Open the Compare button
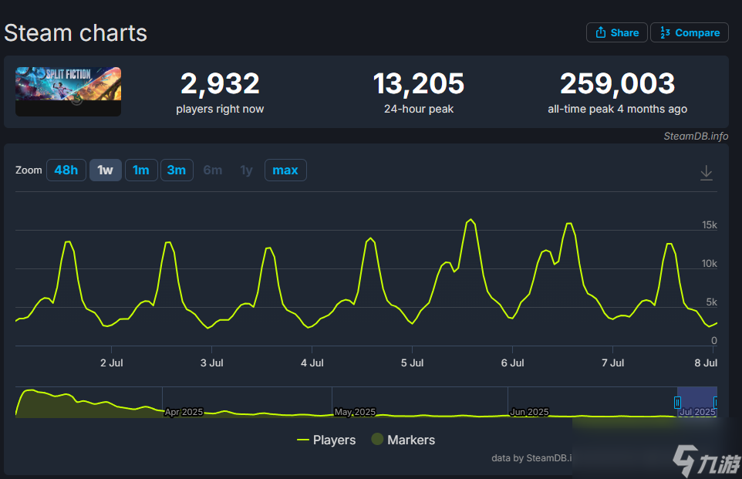 click(x=690, y=32)
